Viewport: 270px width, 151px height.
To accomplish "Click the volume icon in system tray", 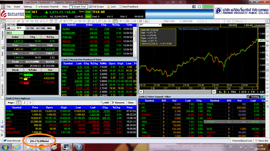I will [x=241, y=147].
